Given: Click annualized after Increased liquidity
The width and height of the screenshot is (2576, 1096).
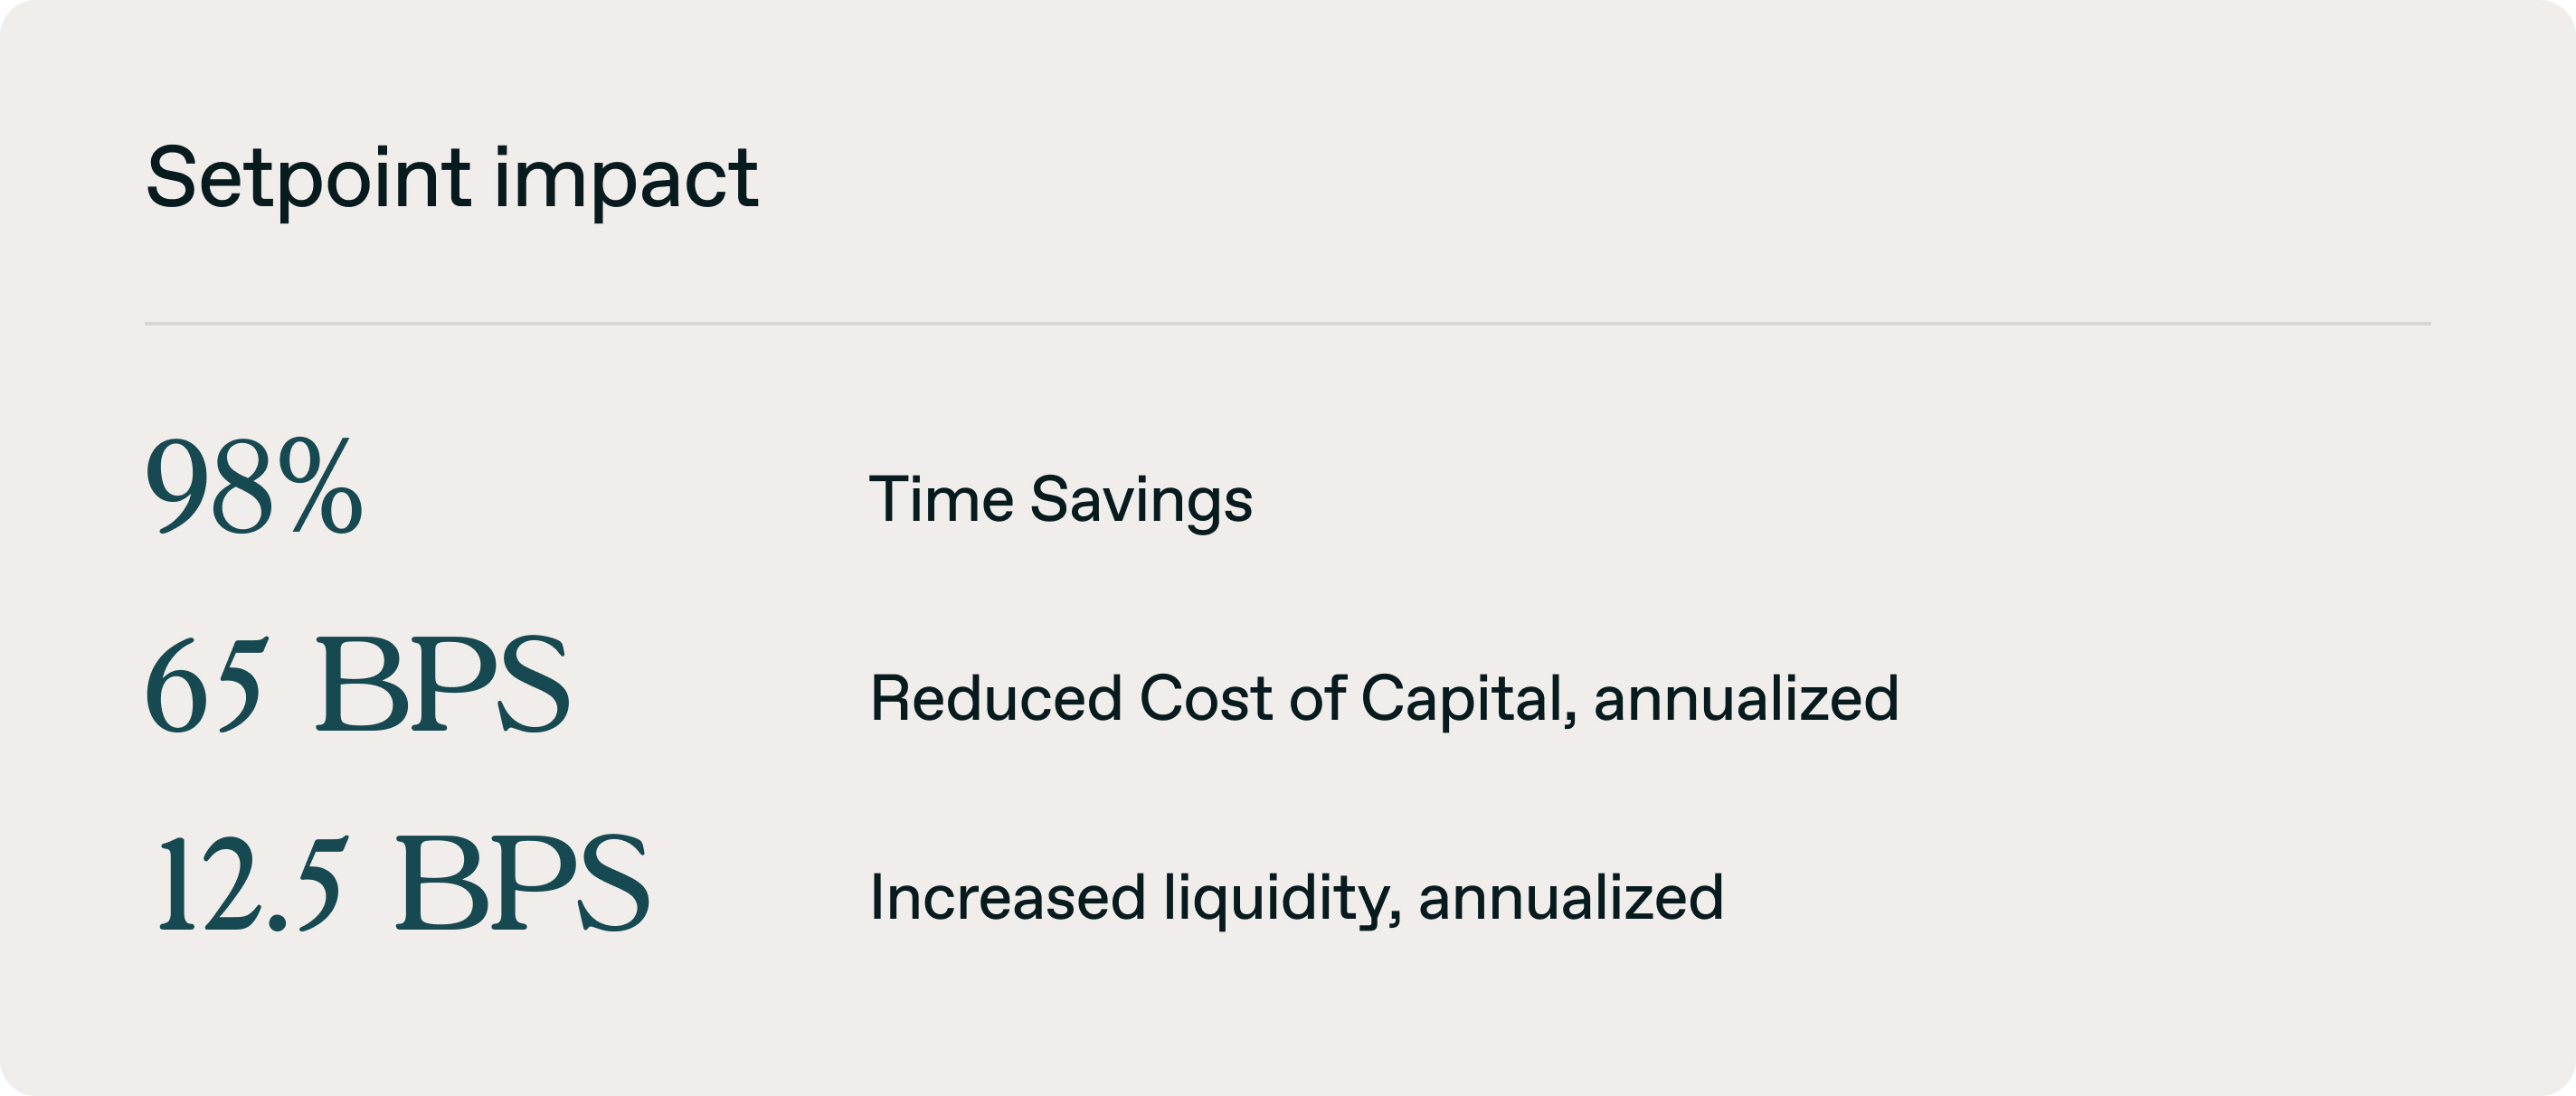Looking at the screenshot, I should pos(1571,897).
